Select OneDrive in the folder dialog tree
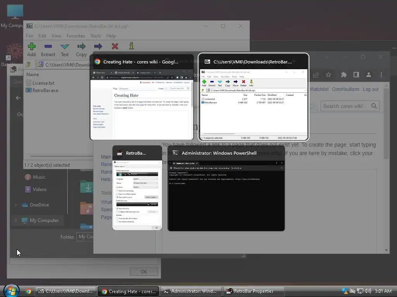Viewport: 397px width, 297px height. pyautogui.click(x=35, y=205)
